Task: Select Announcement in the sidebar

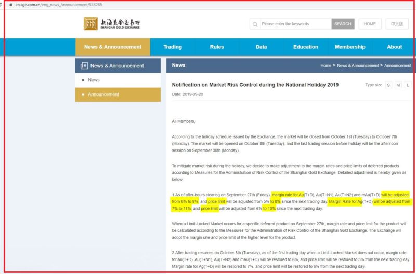Action: [118, 94]
